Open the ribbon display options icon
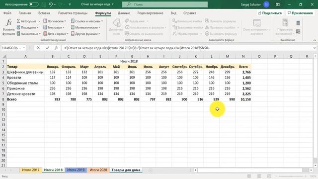The height and width of the screenshot is (179, 318). pyautogui.click(x=278, y=4)
